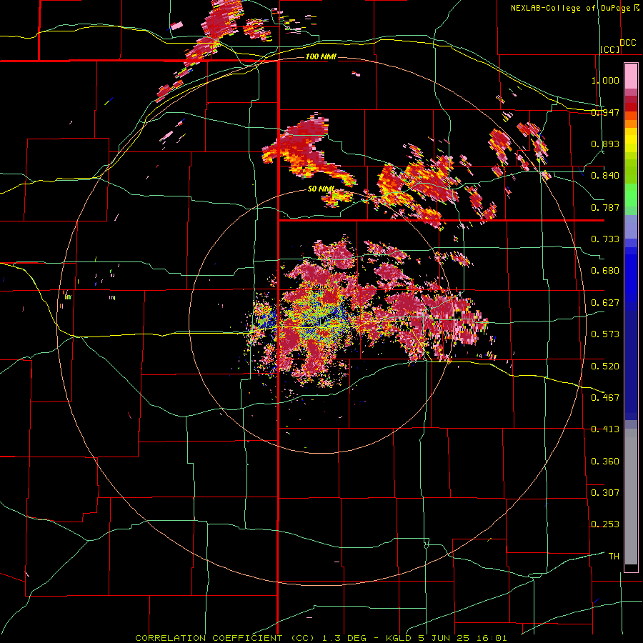
Task: Click the 50 NMI range ring label
Action: point(321,189)
